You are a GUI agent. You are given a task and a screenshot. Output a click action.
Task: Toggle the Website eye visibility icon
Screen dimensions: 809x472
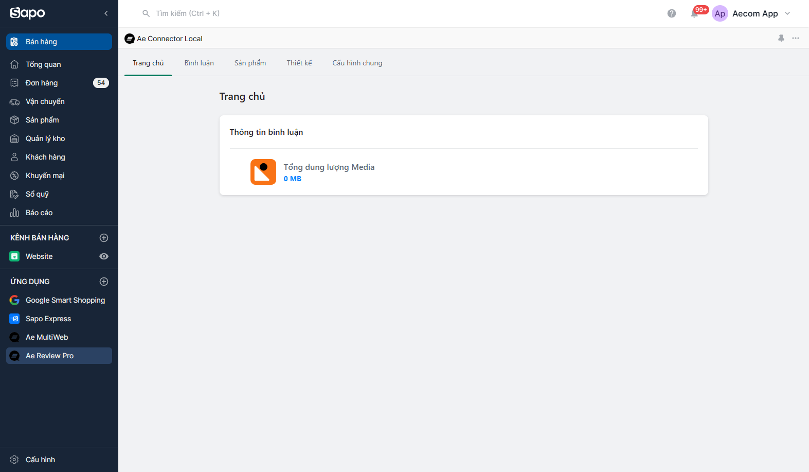pos(104,256)
